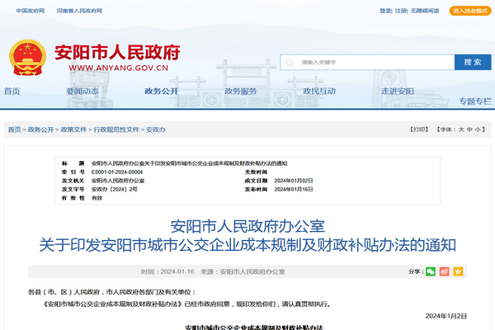Share article via WeChat icon
The image size is (495, 330).
431,271
